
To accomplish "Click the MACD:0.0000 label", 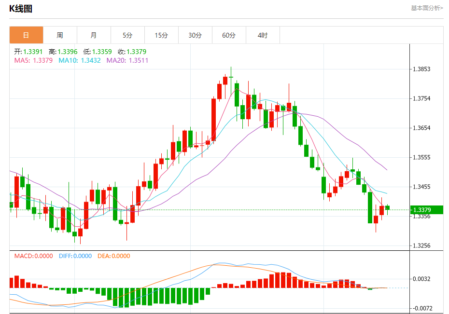I will tap(33, 256).
